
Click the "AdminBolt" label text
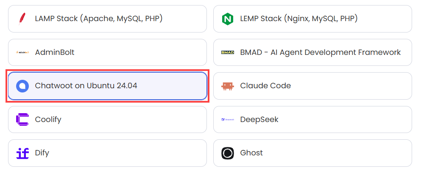55,52
